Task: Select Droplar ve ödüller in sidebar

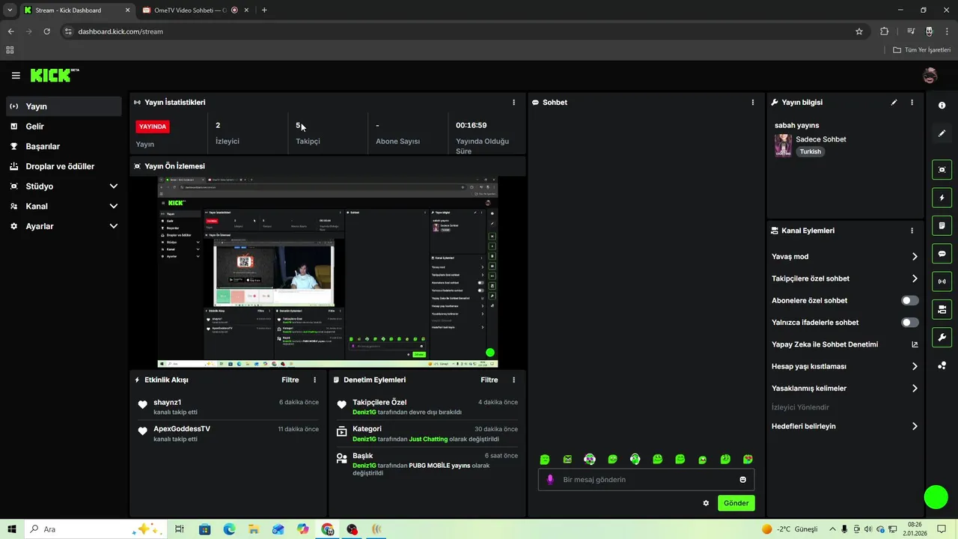Action: 64,166
